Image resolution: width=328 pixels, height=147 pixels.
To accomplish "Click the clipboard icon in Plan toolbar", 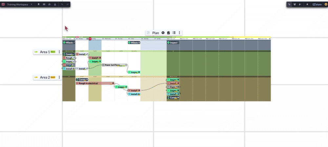I will pos(168,33).
